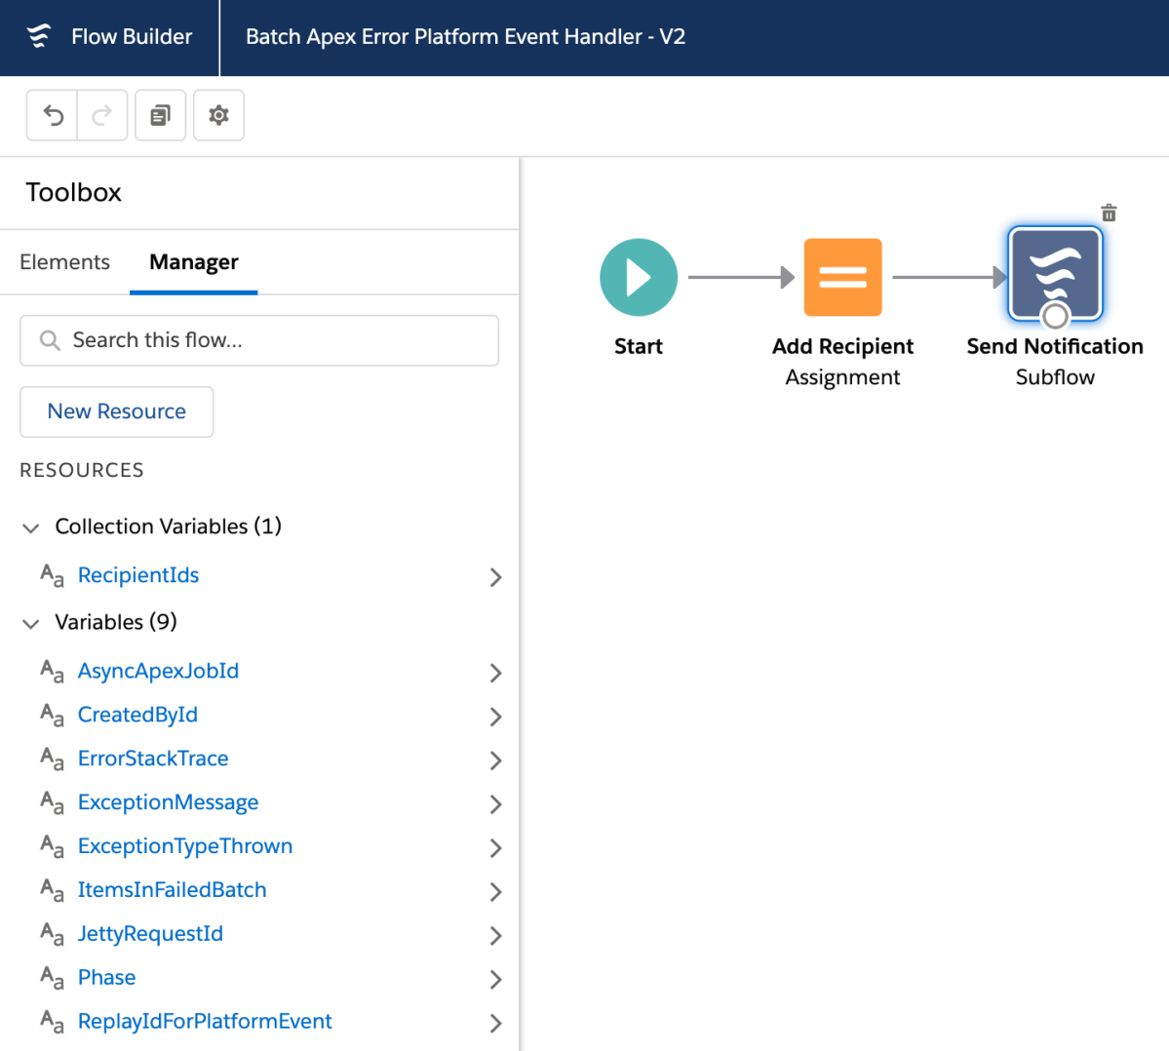Select the Add Recipient assignment element
Screen dimensions: 1169x1051
[842, 278]
